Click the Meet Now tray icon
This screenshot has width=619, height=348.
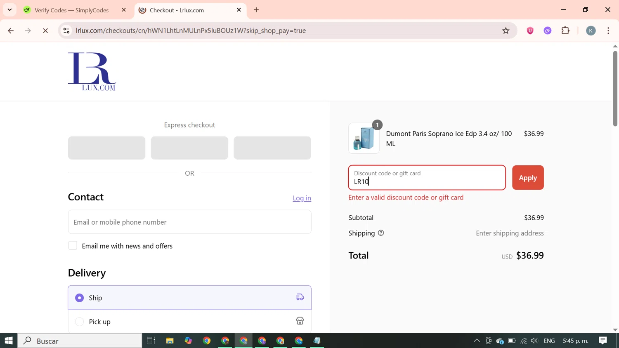point(489,341)
